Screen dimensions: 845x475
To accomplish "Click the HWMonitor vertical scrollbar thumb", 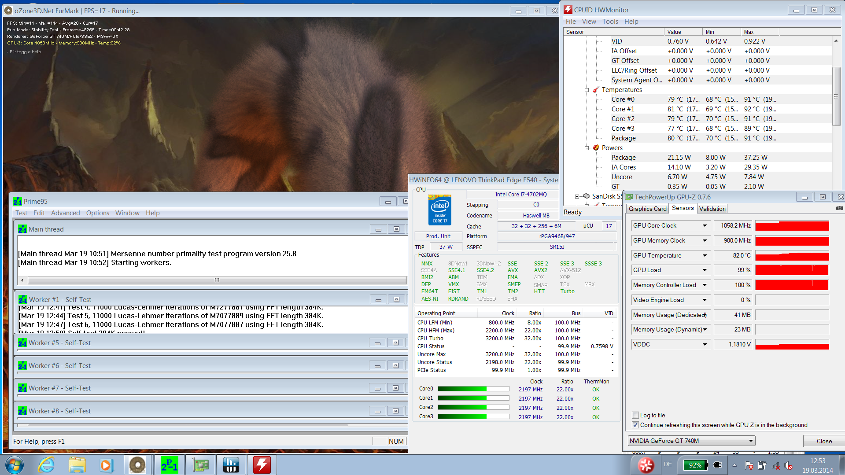I will (x=836, y=96).
